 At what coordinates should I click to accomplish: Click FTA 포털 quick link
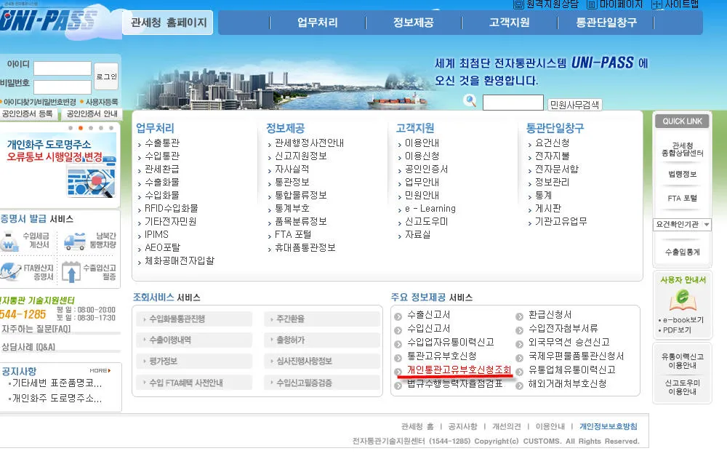tap(682, 198)
